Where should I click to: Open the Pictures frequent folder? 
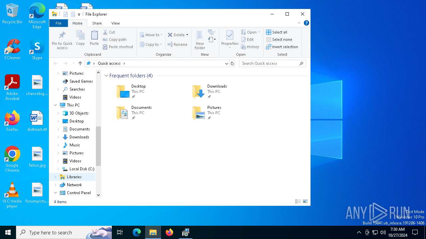click(x=207, y=113)
